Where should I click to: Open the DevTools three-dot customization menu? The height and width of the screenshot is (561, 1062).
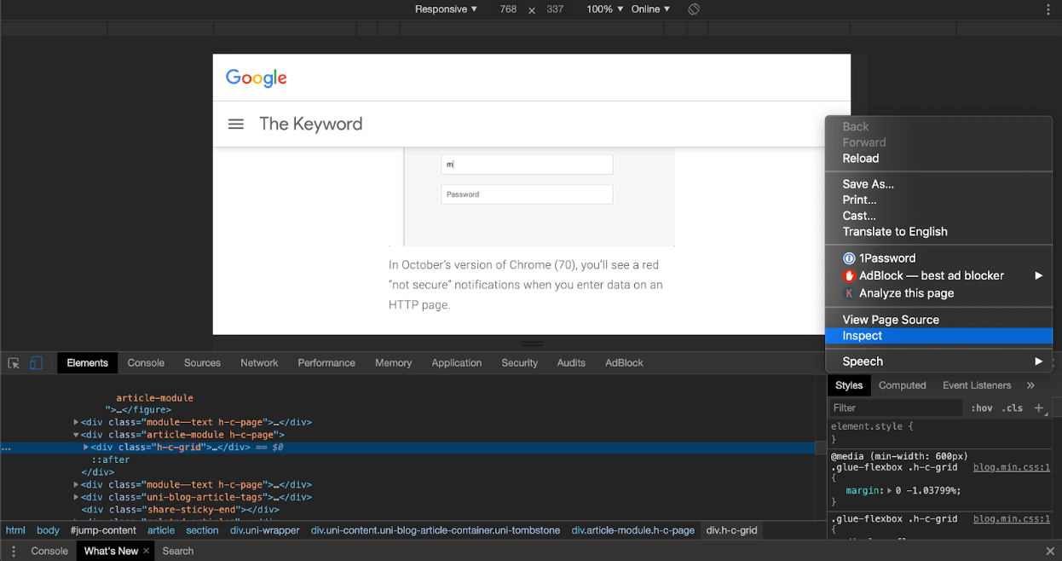click(1048, 9)
